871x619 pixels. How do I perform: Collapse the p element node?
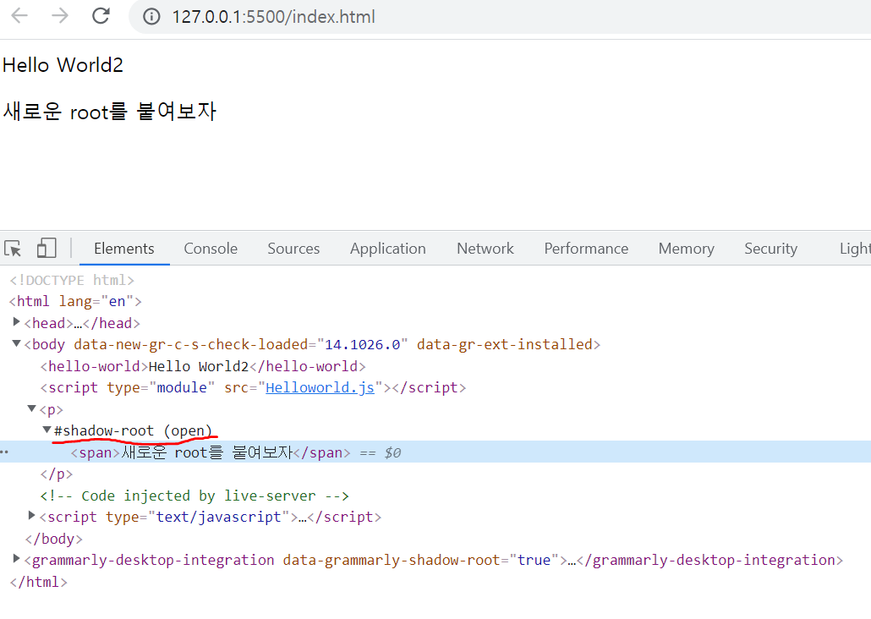31,408
